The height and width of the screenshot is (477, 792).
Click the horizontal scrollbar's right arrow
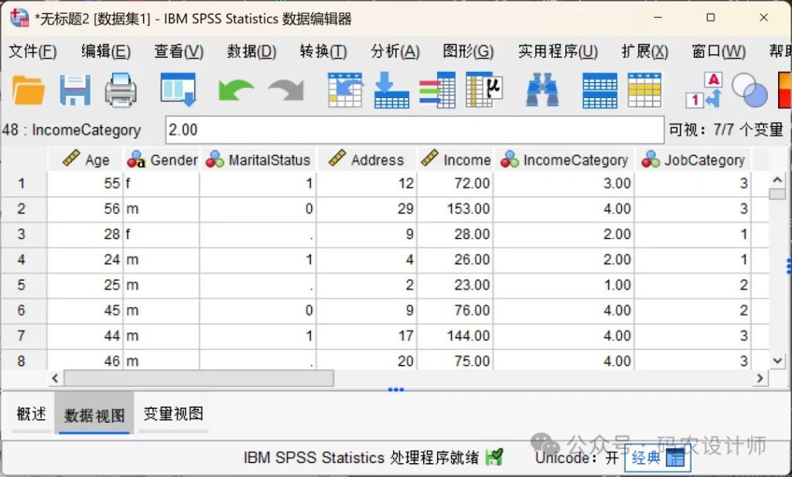pyautogui.click(x=760, y=378)
